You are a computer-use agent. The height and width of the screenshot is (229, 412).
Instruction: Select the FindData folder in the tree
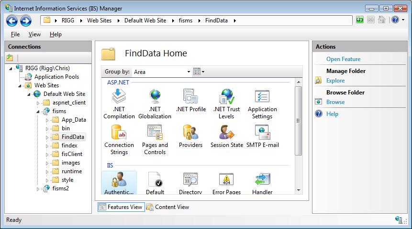(x=73, y=137)
